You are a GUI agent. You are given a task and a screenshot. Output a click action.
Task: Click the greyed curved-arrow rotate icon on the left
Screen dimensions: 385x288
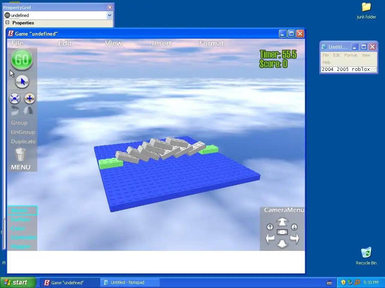click(15, 111)
